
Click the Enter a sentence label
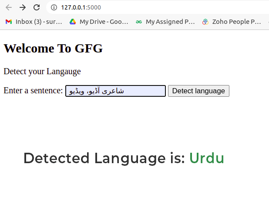33,90
